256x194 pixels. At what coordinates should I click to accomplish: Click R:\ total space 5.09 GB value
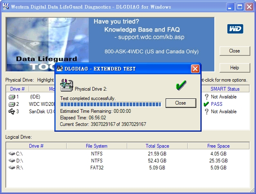pyautogui.click(x=157, y=168)
